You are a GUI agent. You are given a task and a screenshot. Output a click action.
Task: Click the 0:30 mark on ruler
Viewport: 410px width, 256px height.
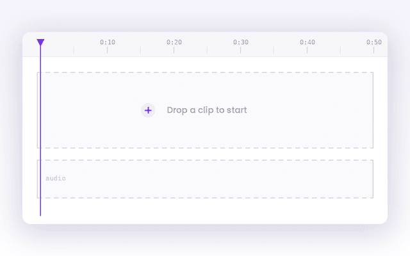click(x=241, y=50)
